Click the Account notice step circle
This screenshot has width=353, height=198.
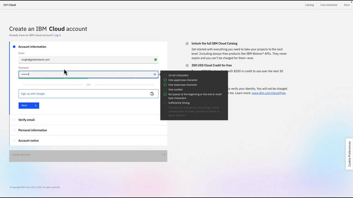pyautogui.click(x=14, y=141)
